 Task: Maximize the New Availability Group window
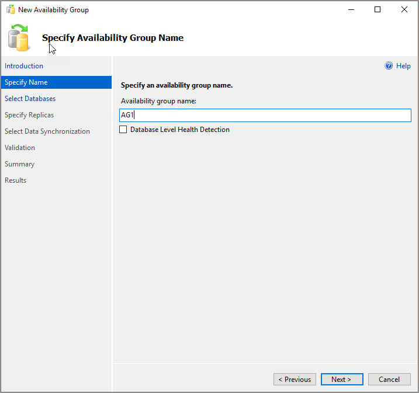coord(378,9)
